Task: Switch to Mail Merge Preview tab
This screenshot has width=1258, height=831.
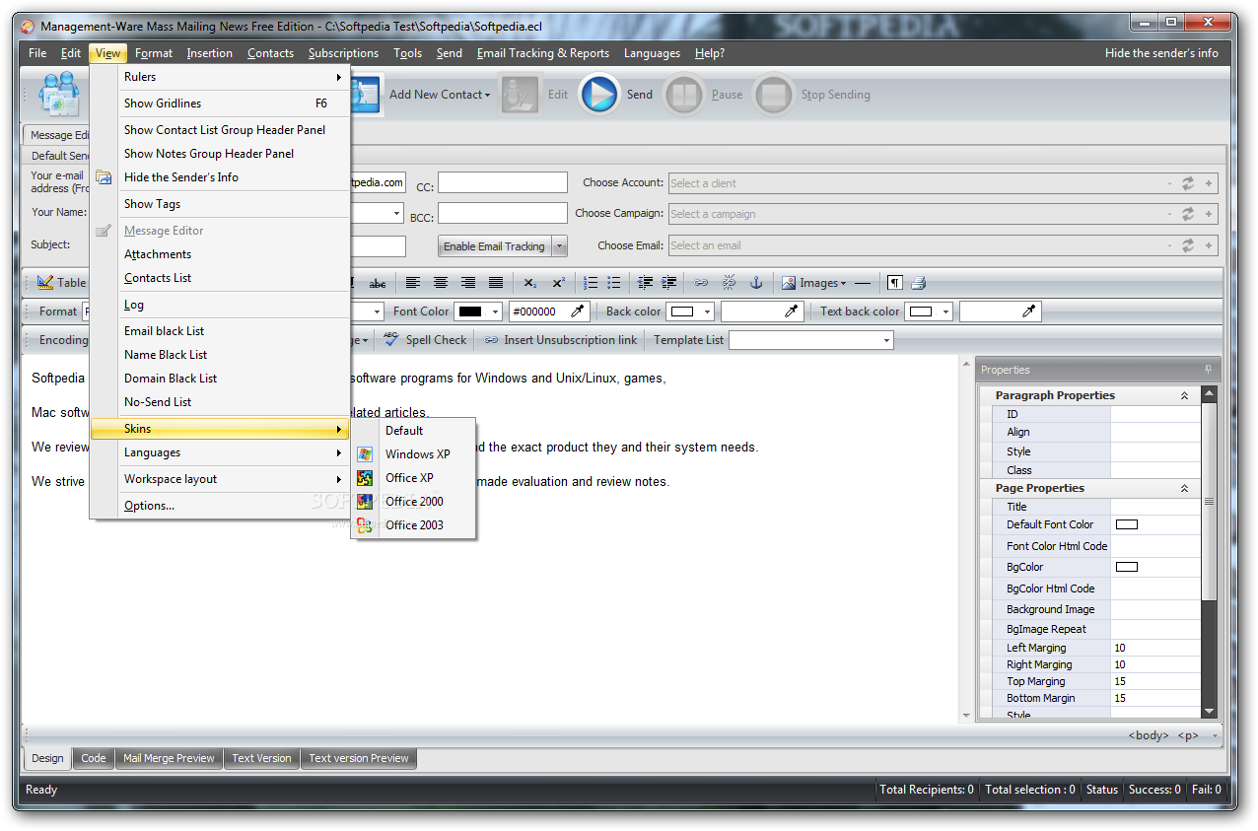Action: (x=169, y=758)
